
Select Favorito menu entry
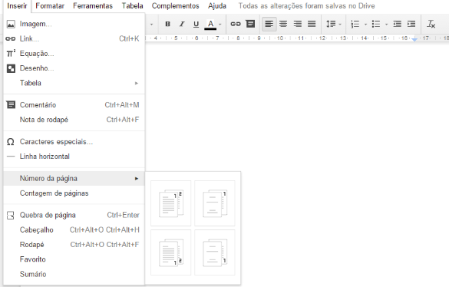pos(74,259)
